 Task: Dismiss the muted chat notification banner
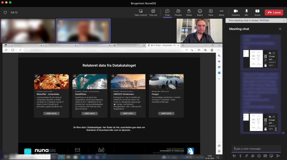coord(284,21)
